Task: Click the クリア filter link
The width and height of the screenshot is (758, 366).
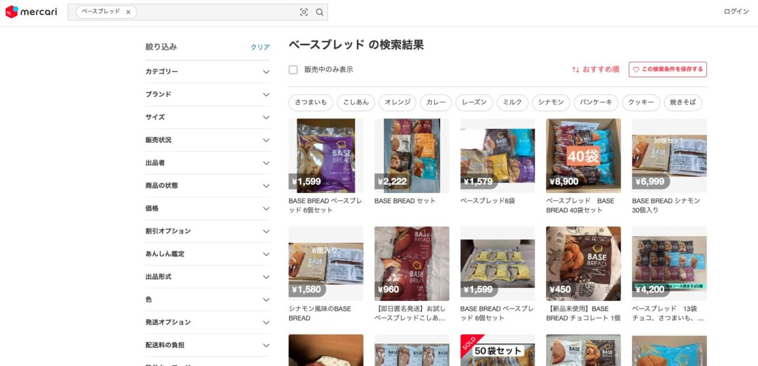Action: [x=260, y=47]
